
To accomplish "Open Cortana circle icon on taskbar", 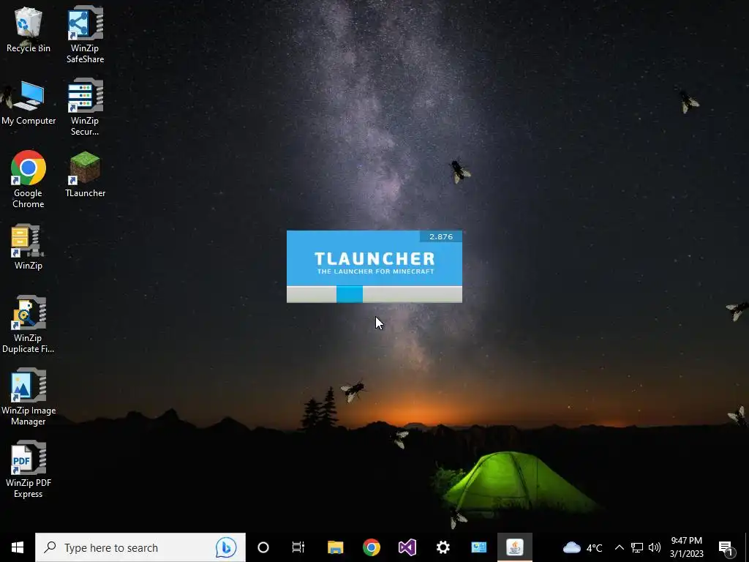I will (x=263, y=547).
